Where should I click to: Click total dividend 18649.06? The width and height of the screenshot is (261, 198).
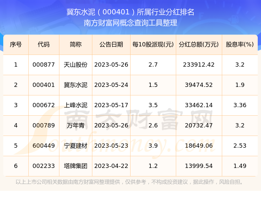click(x=199, y=146)
